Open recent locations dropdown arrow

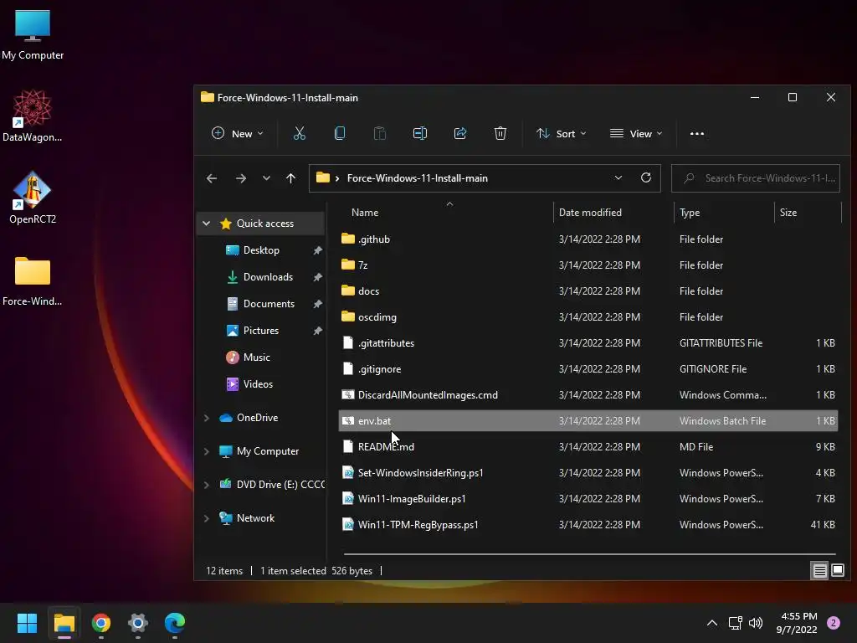click(x=266, y=178)
